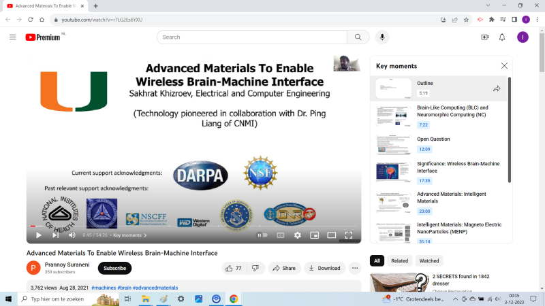
Task: Toggle closed captions on the video
Action: point(280,235)
